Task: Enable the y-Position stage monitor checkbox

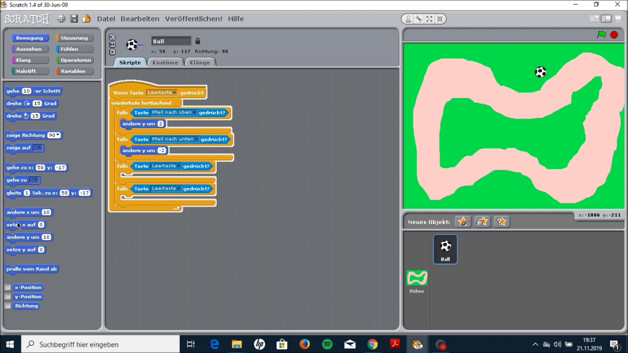Action: click(x=8, y=297)
